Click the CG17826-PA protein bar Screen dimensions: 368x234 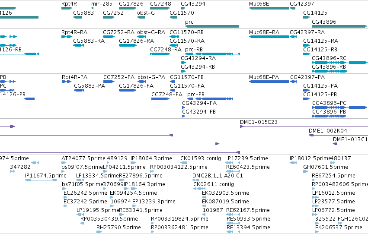(128, 90)
